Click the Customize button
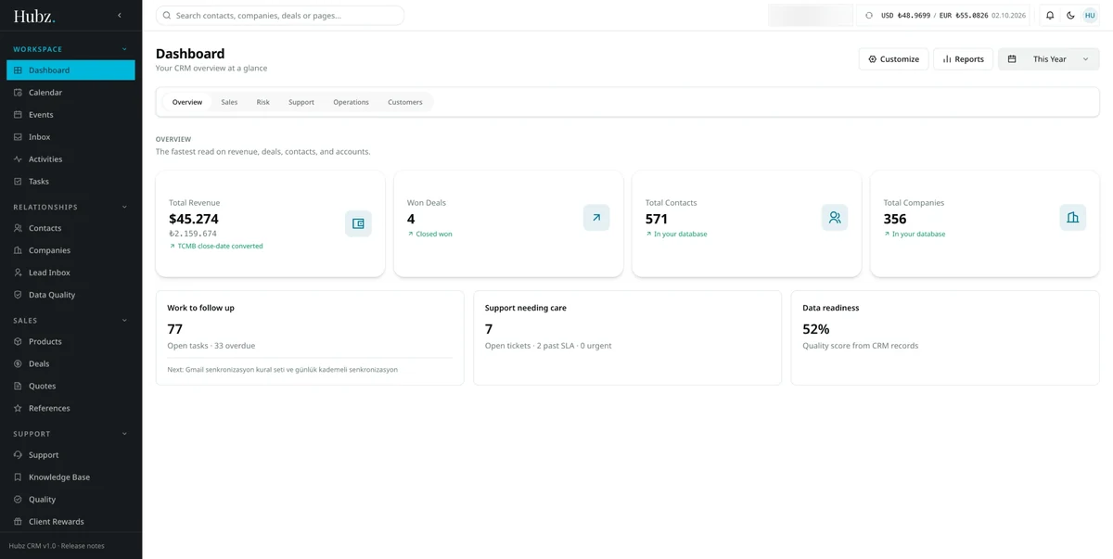The image size is (1113, 559). 893,59
